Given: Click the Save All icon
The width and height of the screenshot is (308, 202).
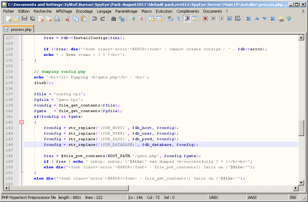Looking at the screenshot, I should [x=33, y=19].
